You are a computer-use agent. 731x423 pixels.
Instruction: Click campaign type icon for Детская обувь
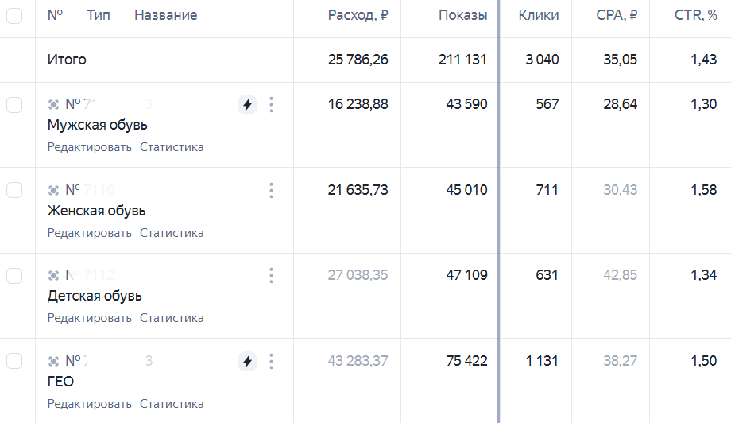[x=53, y=276]
